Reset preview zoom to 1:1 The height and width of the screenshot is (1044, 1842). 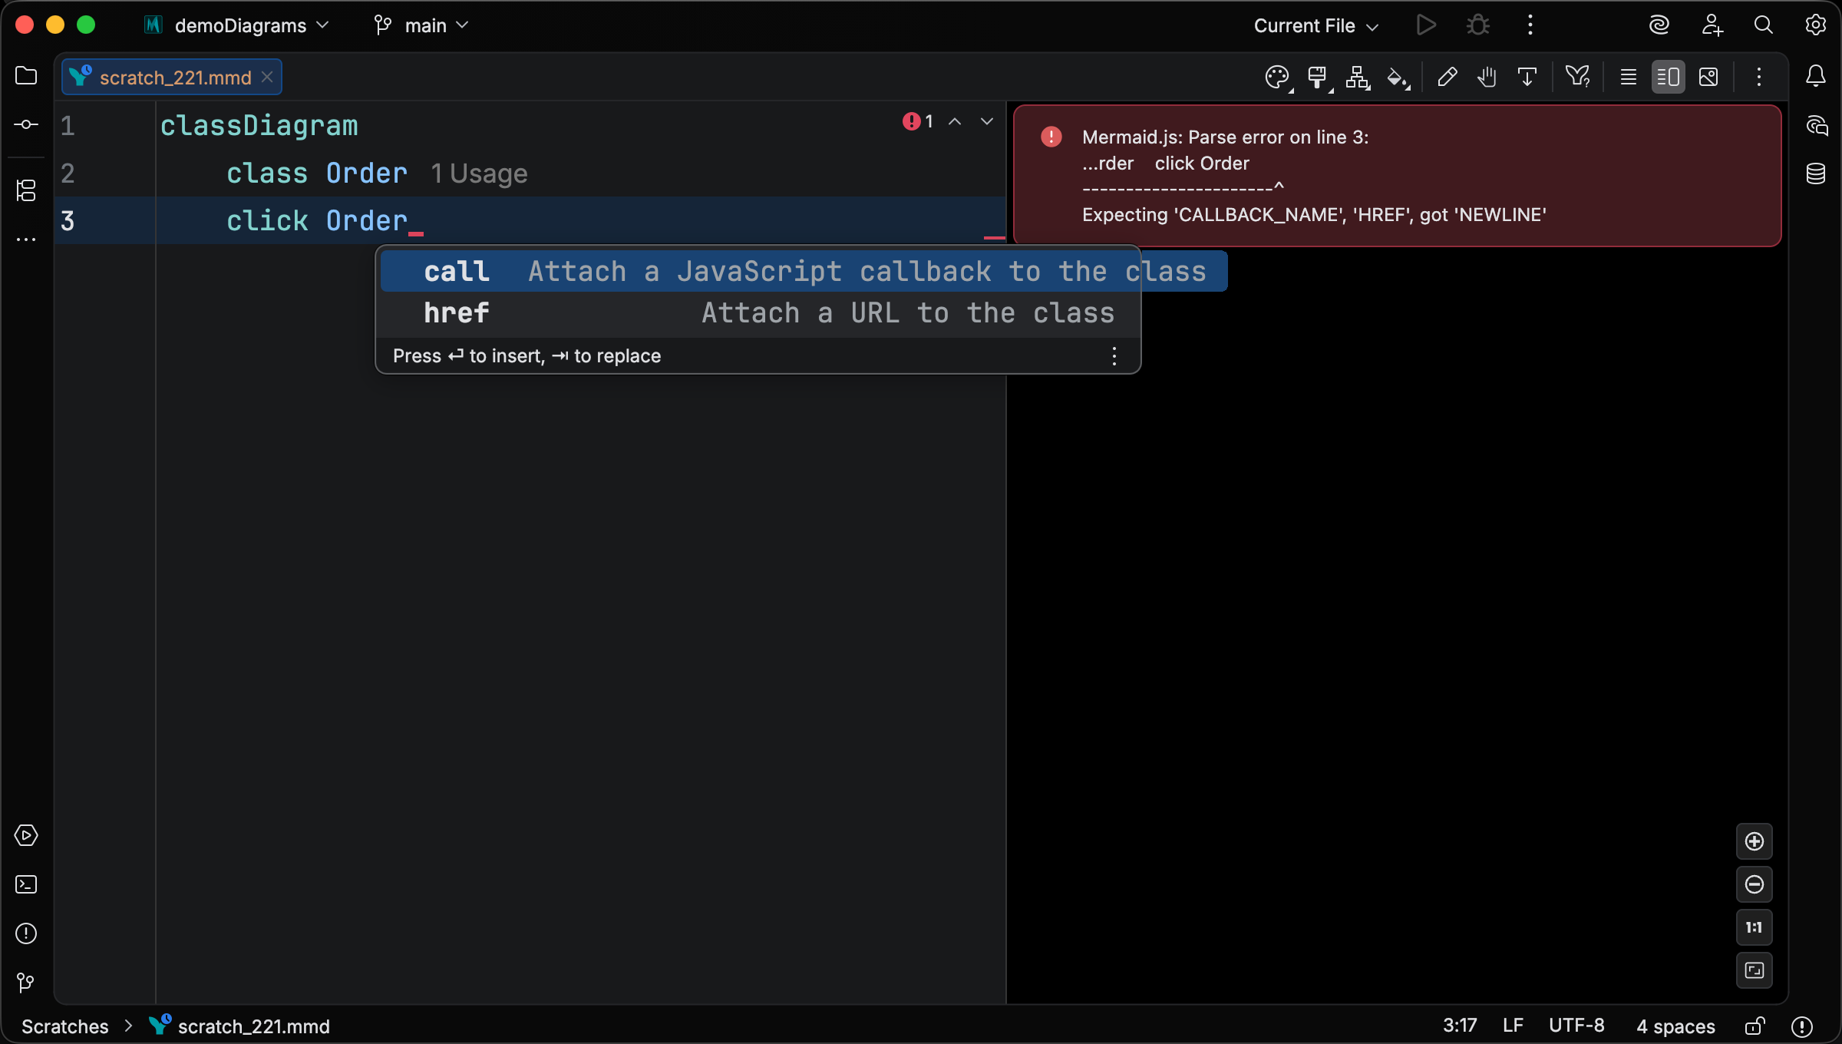pyautogui.click(x=1755, y=927)
